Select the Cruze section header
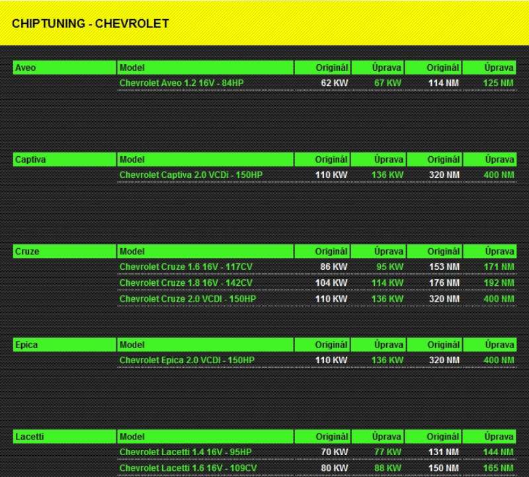The height and width of the screenshot is (477, 529). coord(64,251)
